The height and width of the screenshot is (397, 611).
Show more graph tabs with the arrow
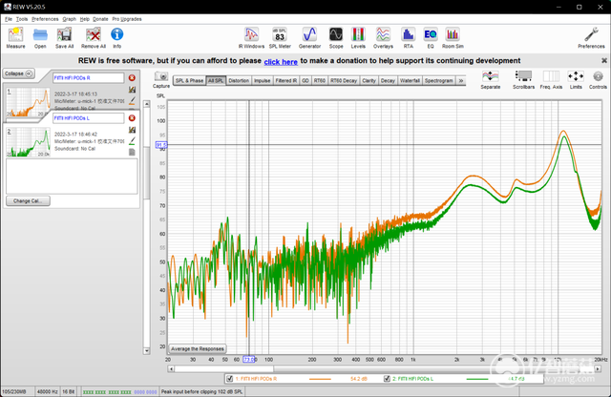click(461, 81)
